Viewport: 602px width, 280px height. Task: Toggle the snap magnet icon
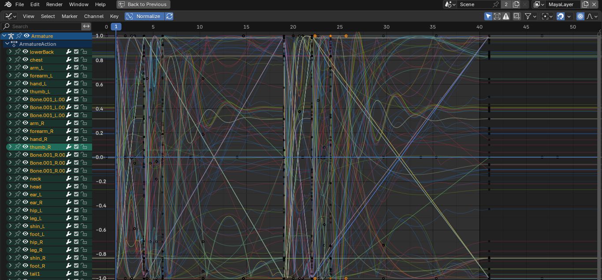coord(560,16)
